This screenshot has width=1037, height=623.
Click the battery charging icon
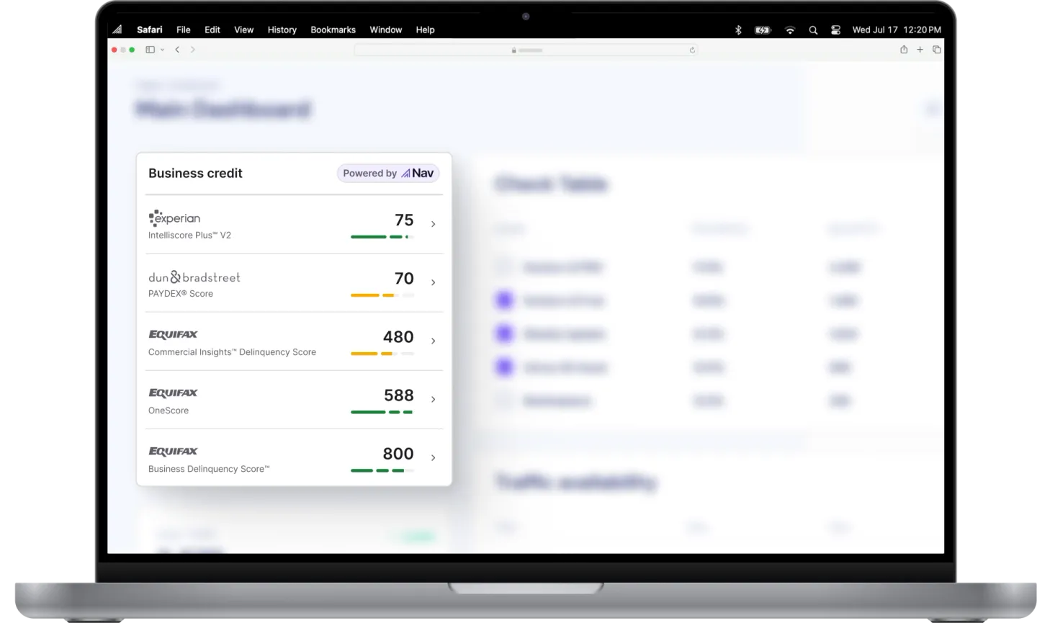click(x=763, y=30)
